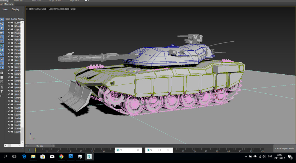Toggle the Display Geometry filter icon
The width and height of the screenshot is (296, 163).
[x=2, y=19]
